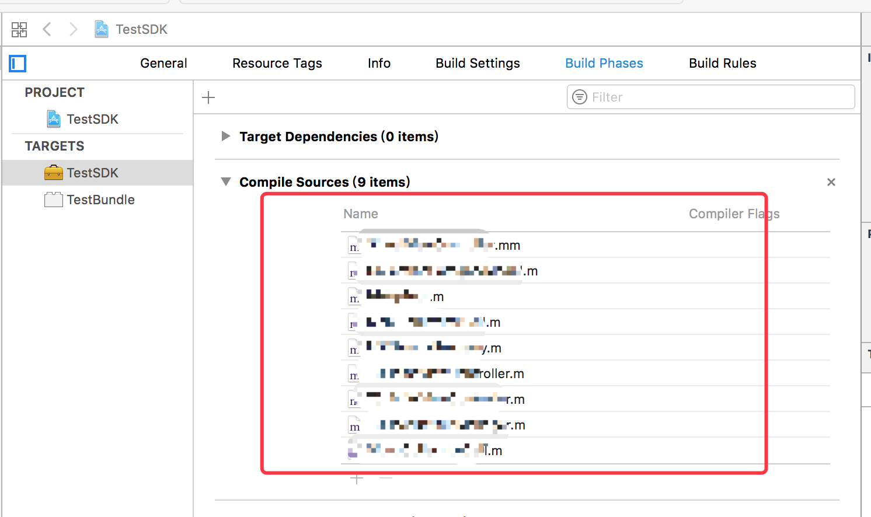Delete Compile Sources phase with X
Screen dimensions: 871x517
[831, 182]
